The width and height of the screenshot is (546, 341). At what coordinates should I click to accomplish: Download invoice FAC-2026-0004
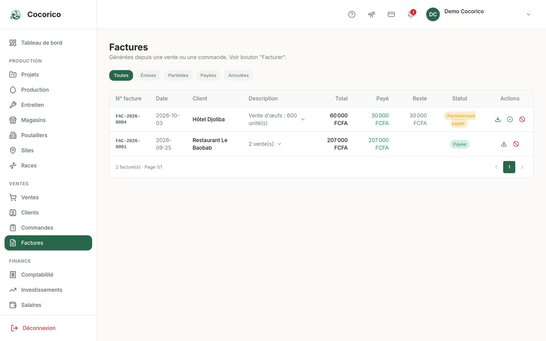(498, 119)
